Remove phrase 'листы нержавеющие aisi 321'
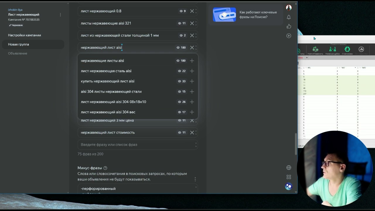This screenshot has height=211, width=375. pos(192,23)
